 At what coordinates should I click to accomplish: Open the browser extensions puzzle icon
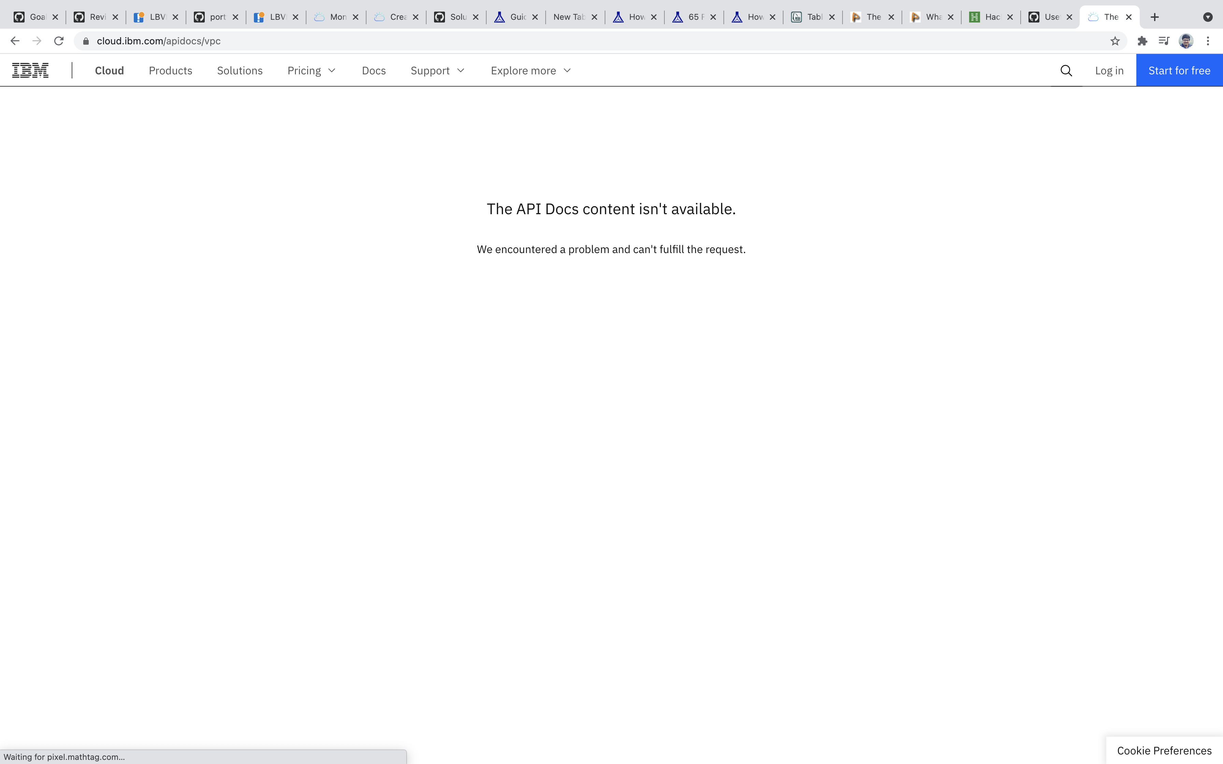1142,41
